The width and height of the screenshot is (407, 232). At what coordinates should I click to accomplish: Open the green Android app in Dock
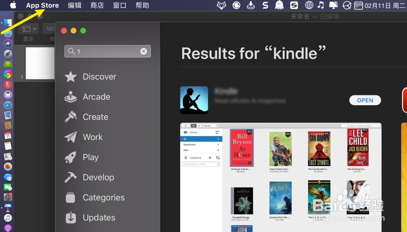(x=8, y=64)
